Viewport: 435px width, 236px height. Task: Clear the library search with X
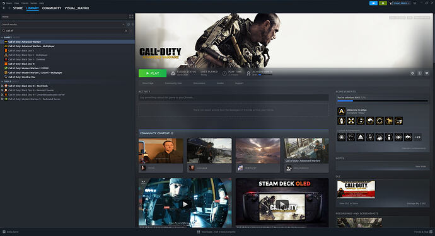point(126,31)
